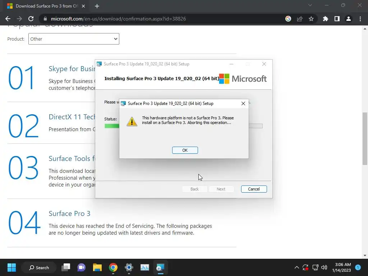Click the page vertical scrollbar thumb
This screenshot has height=276, width=368.
(x=365, y=138)
